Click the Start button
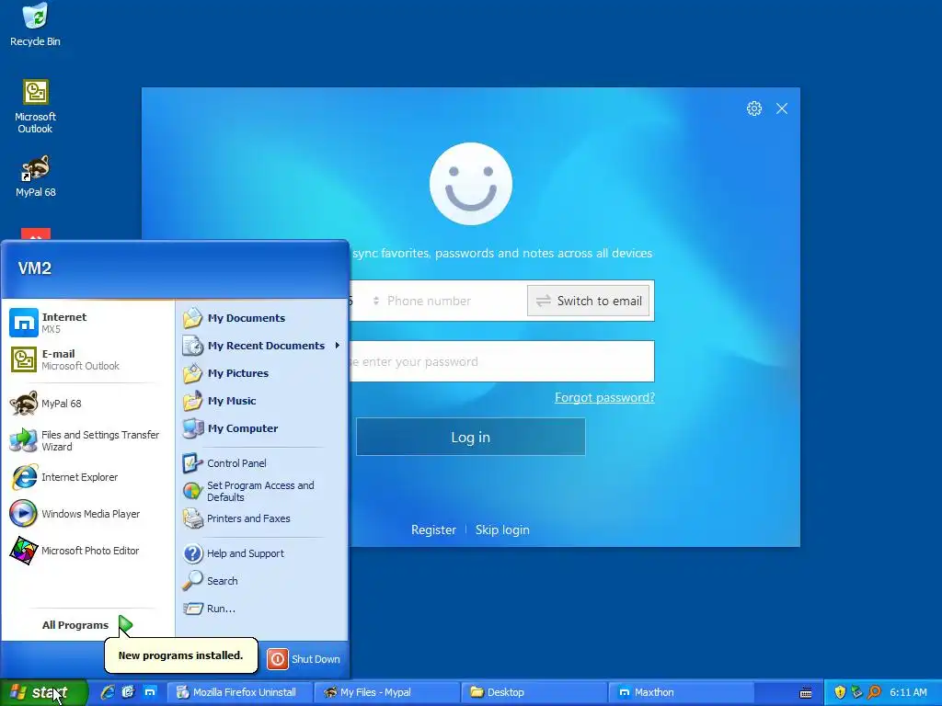 pos(43,692)
